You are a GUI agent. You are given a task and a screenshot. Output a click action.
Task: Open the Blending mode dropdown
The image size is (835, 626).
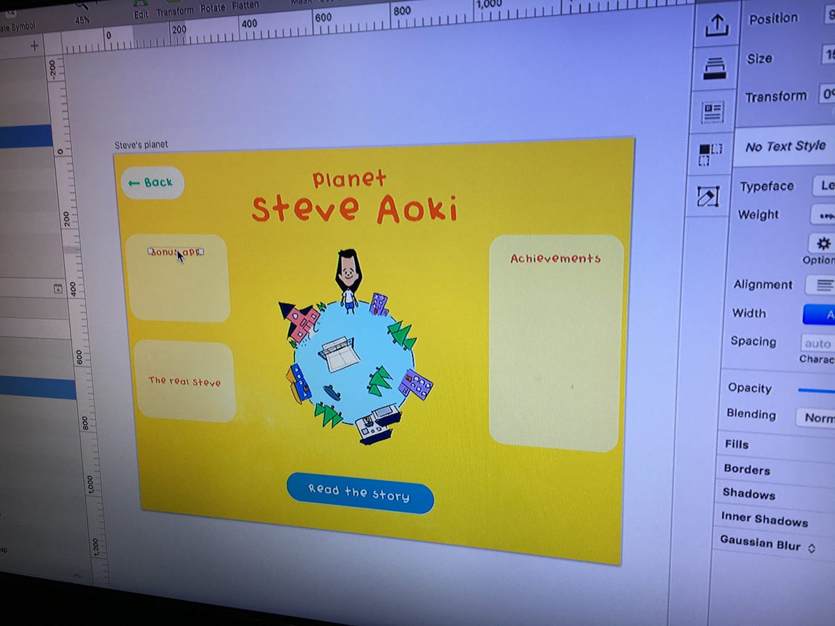816,417
